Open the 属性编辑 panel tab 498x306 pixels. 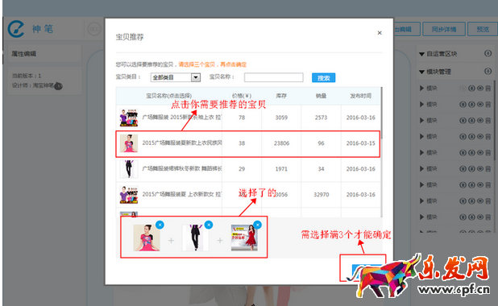click(44, 54)
